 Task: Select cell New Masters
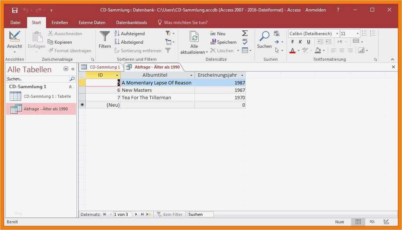coord(157,90)
